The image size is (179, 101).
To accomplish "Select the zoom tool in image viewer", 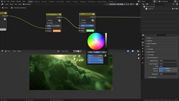I will (x=138, y=55).
